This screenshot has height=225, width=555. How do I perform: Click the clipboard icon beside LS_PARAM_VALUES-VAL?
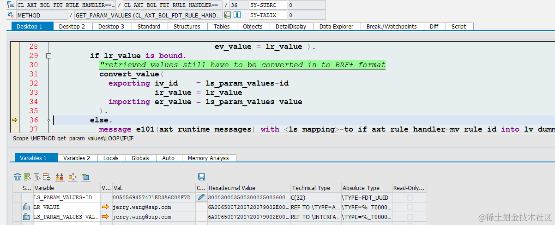pos(26,216)
